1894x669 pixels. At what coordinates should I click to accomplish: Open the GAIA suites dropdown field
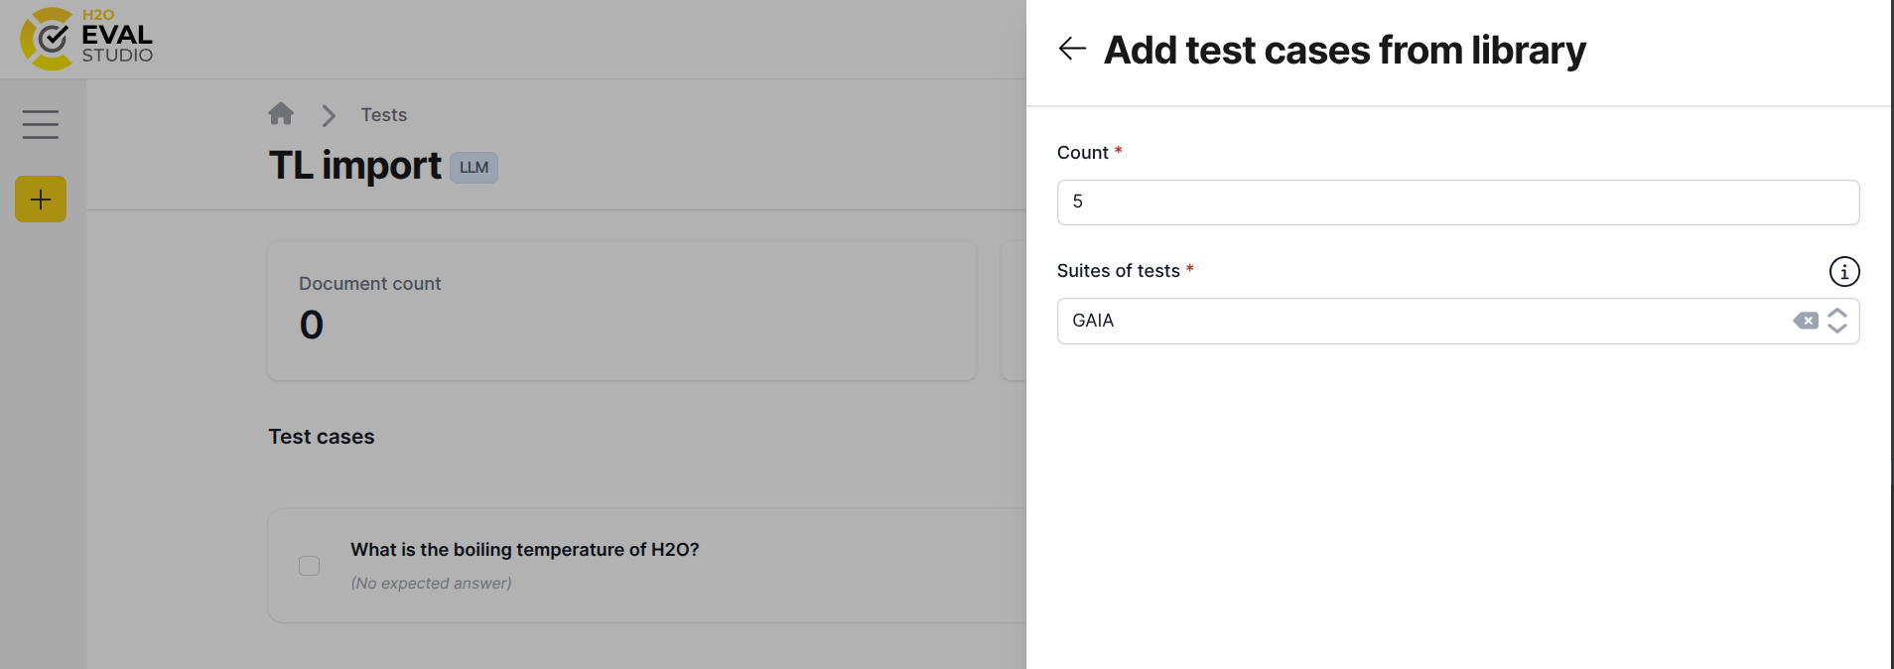coord(1420,321)
